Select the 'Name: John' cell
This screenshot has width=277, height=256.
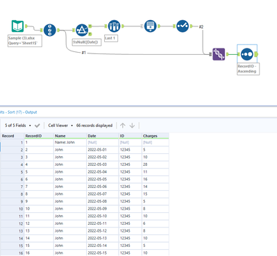click(x=70, y=142)
